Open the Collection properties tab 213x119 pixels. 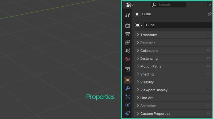pyautogui.click(x=128, y=69)
